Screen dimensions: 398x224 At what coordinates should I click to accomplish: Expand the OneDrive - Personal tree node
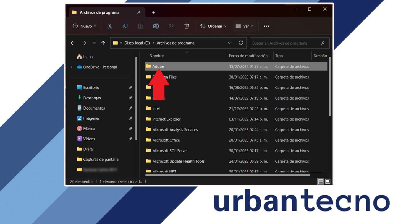point(72,67)
